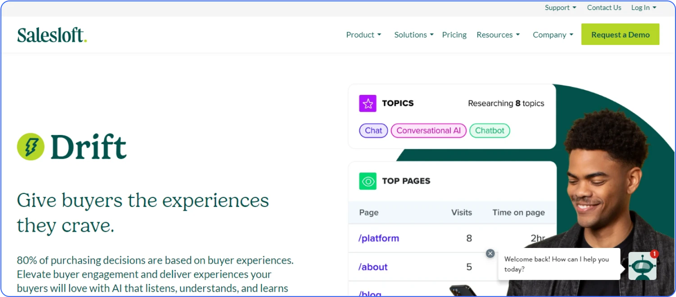The height and width of the screenshot is (297, 676).
Task: Dismiss the welcome chat message bubble
Action: point(490,253)
